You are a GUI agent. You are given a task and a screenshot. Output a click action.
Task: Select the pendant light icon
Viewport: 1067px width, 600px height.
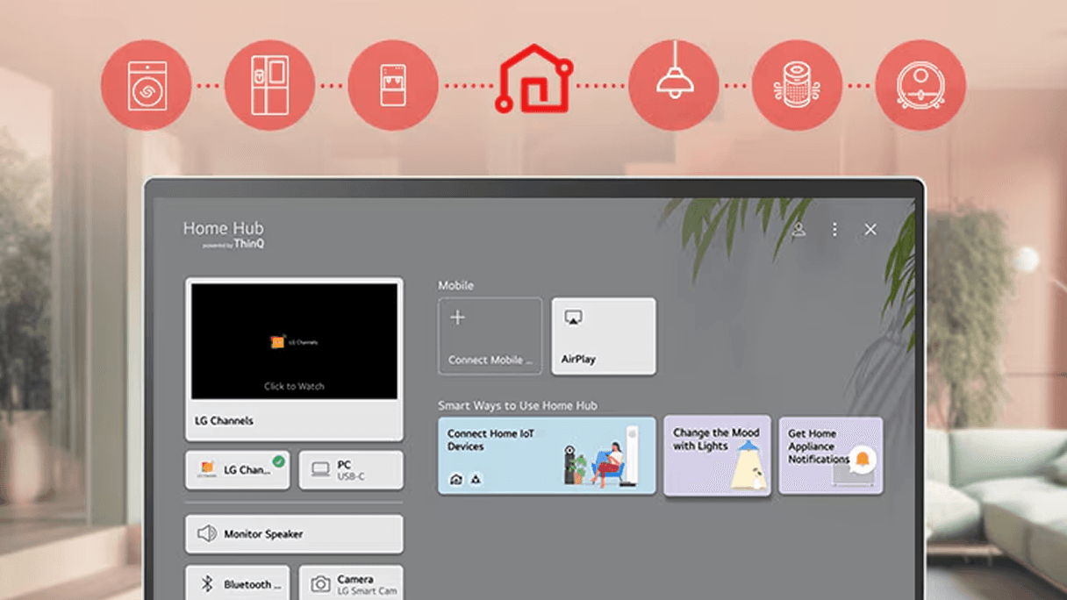pyautogui.click(x=674, y=86)
